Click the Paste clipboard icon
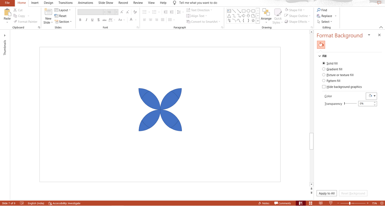This screenshot has height=206, width=385. pos(7,13)
